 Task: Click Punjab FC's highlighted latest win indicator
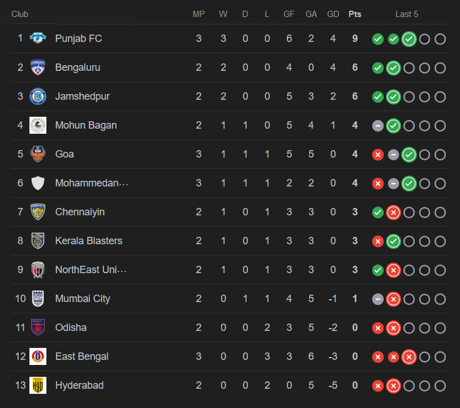[409, 39]
